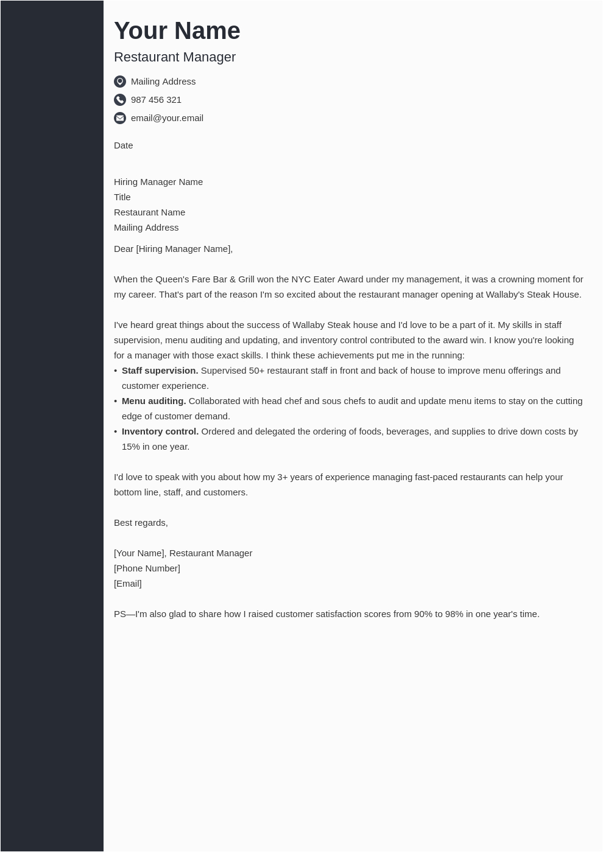Select the Hiring Manager Name line
This screenshot has width=603, height=852.
[x=158, y=182]
